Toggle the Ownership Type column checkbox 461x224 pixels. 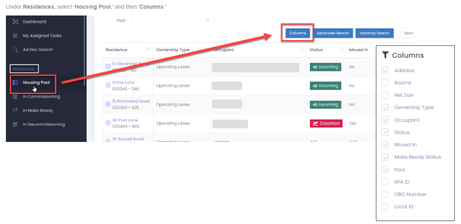tap(385, 108)
